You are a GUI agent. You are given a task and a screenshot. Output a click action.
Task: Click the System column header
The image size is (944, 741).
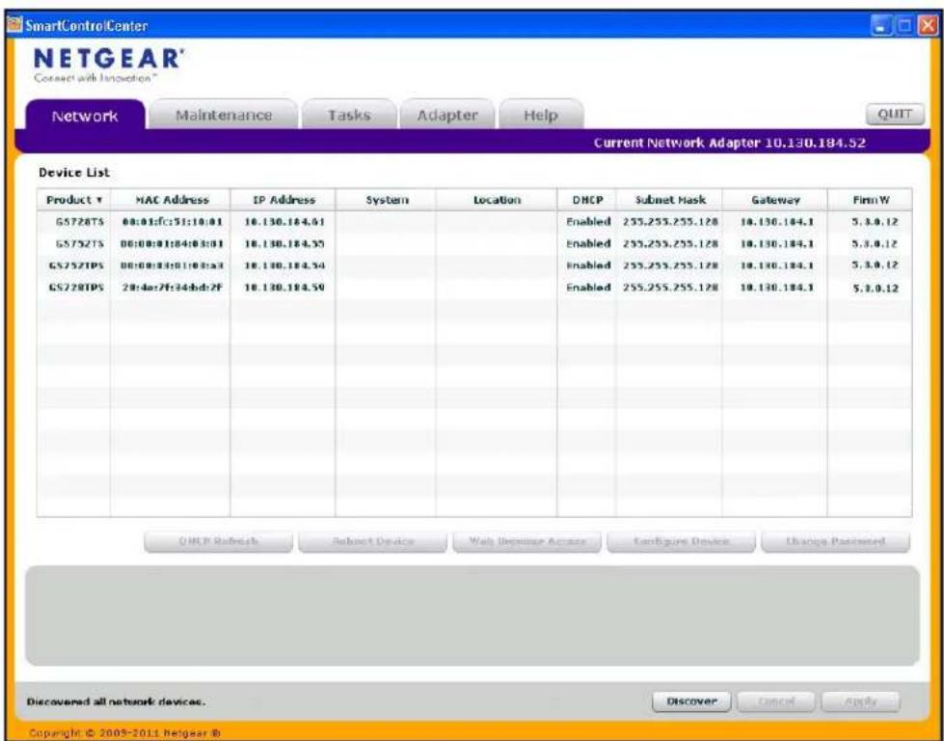pos(386,200)
